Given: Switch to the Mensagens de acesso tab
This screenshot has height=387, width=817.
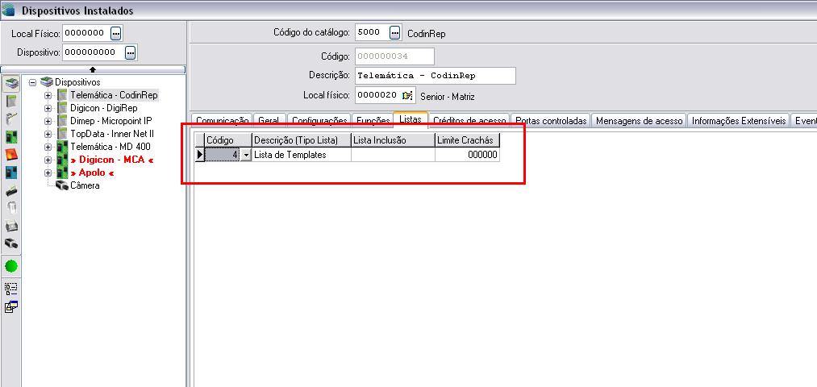Looking at the screenshot, I should point(640,121).
